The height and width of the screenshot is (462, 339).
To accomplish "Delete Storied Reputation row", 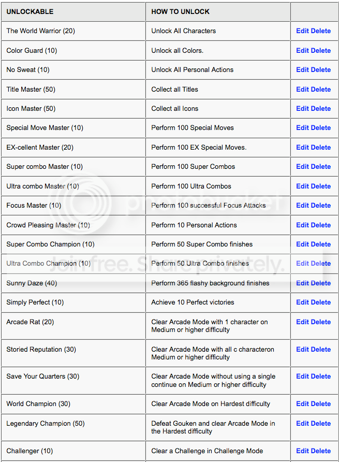I will [321, 350].
